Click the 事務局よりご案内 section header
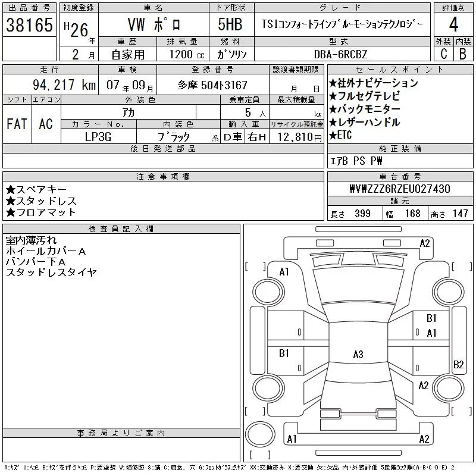 [x=121, y=433]
